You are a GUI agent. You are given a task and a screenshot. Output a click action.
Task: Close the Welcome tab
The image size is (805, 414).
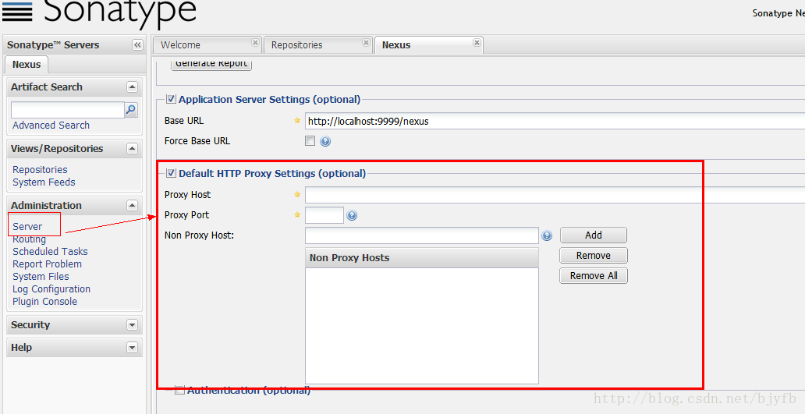tap(255, 43)
